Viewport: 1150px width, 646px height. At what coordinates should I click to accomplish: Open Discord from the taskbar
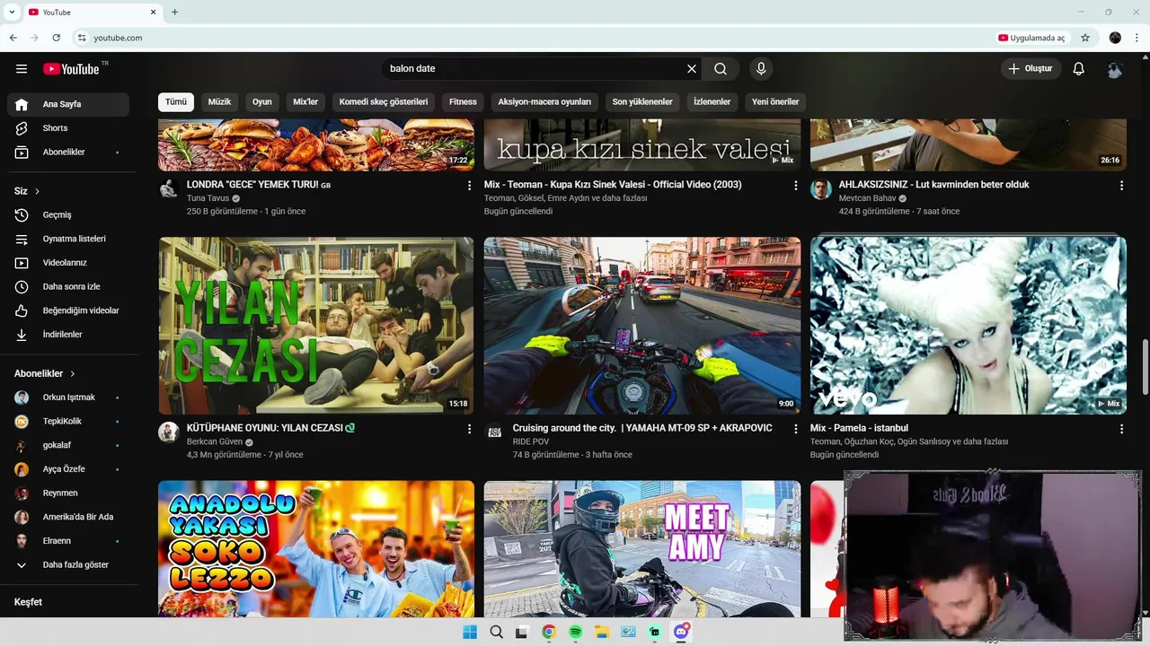tap(681, 632)
